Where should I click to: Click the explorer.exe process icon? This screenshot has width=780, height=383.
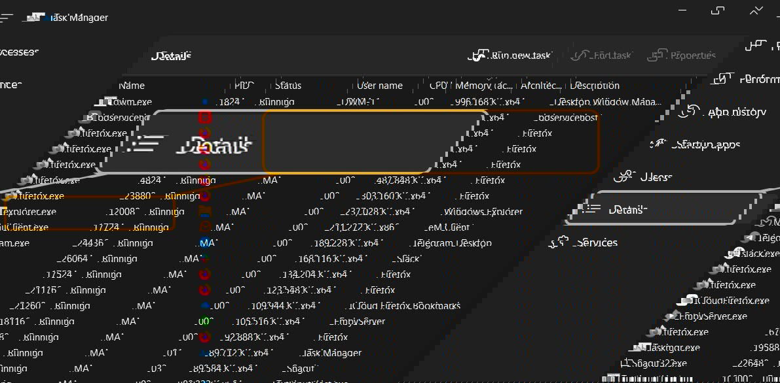(2, 212)
